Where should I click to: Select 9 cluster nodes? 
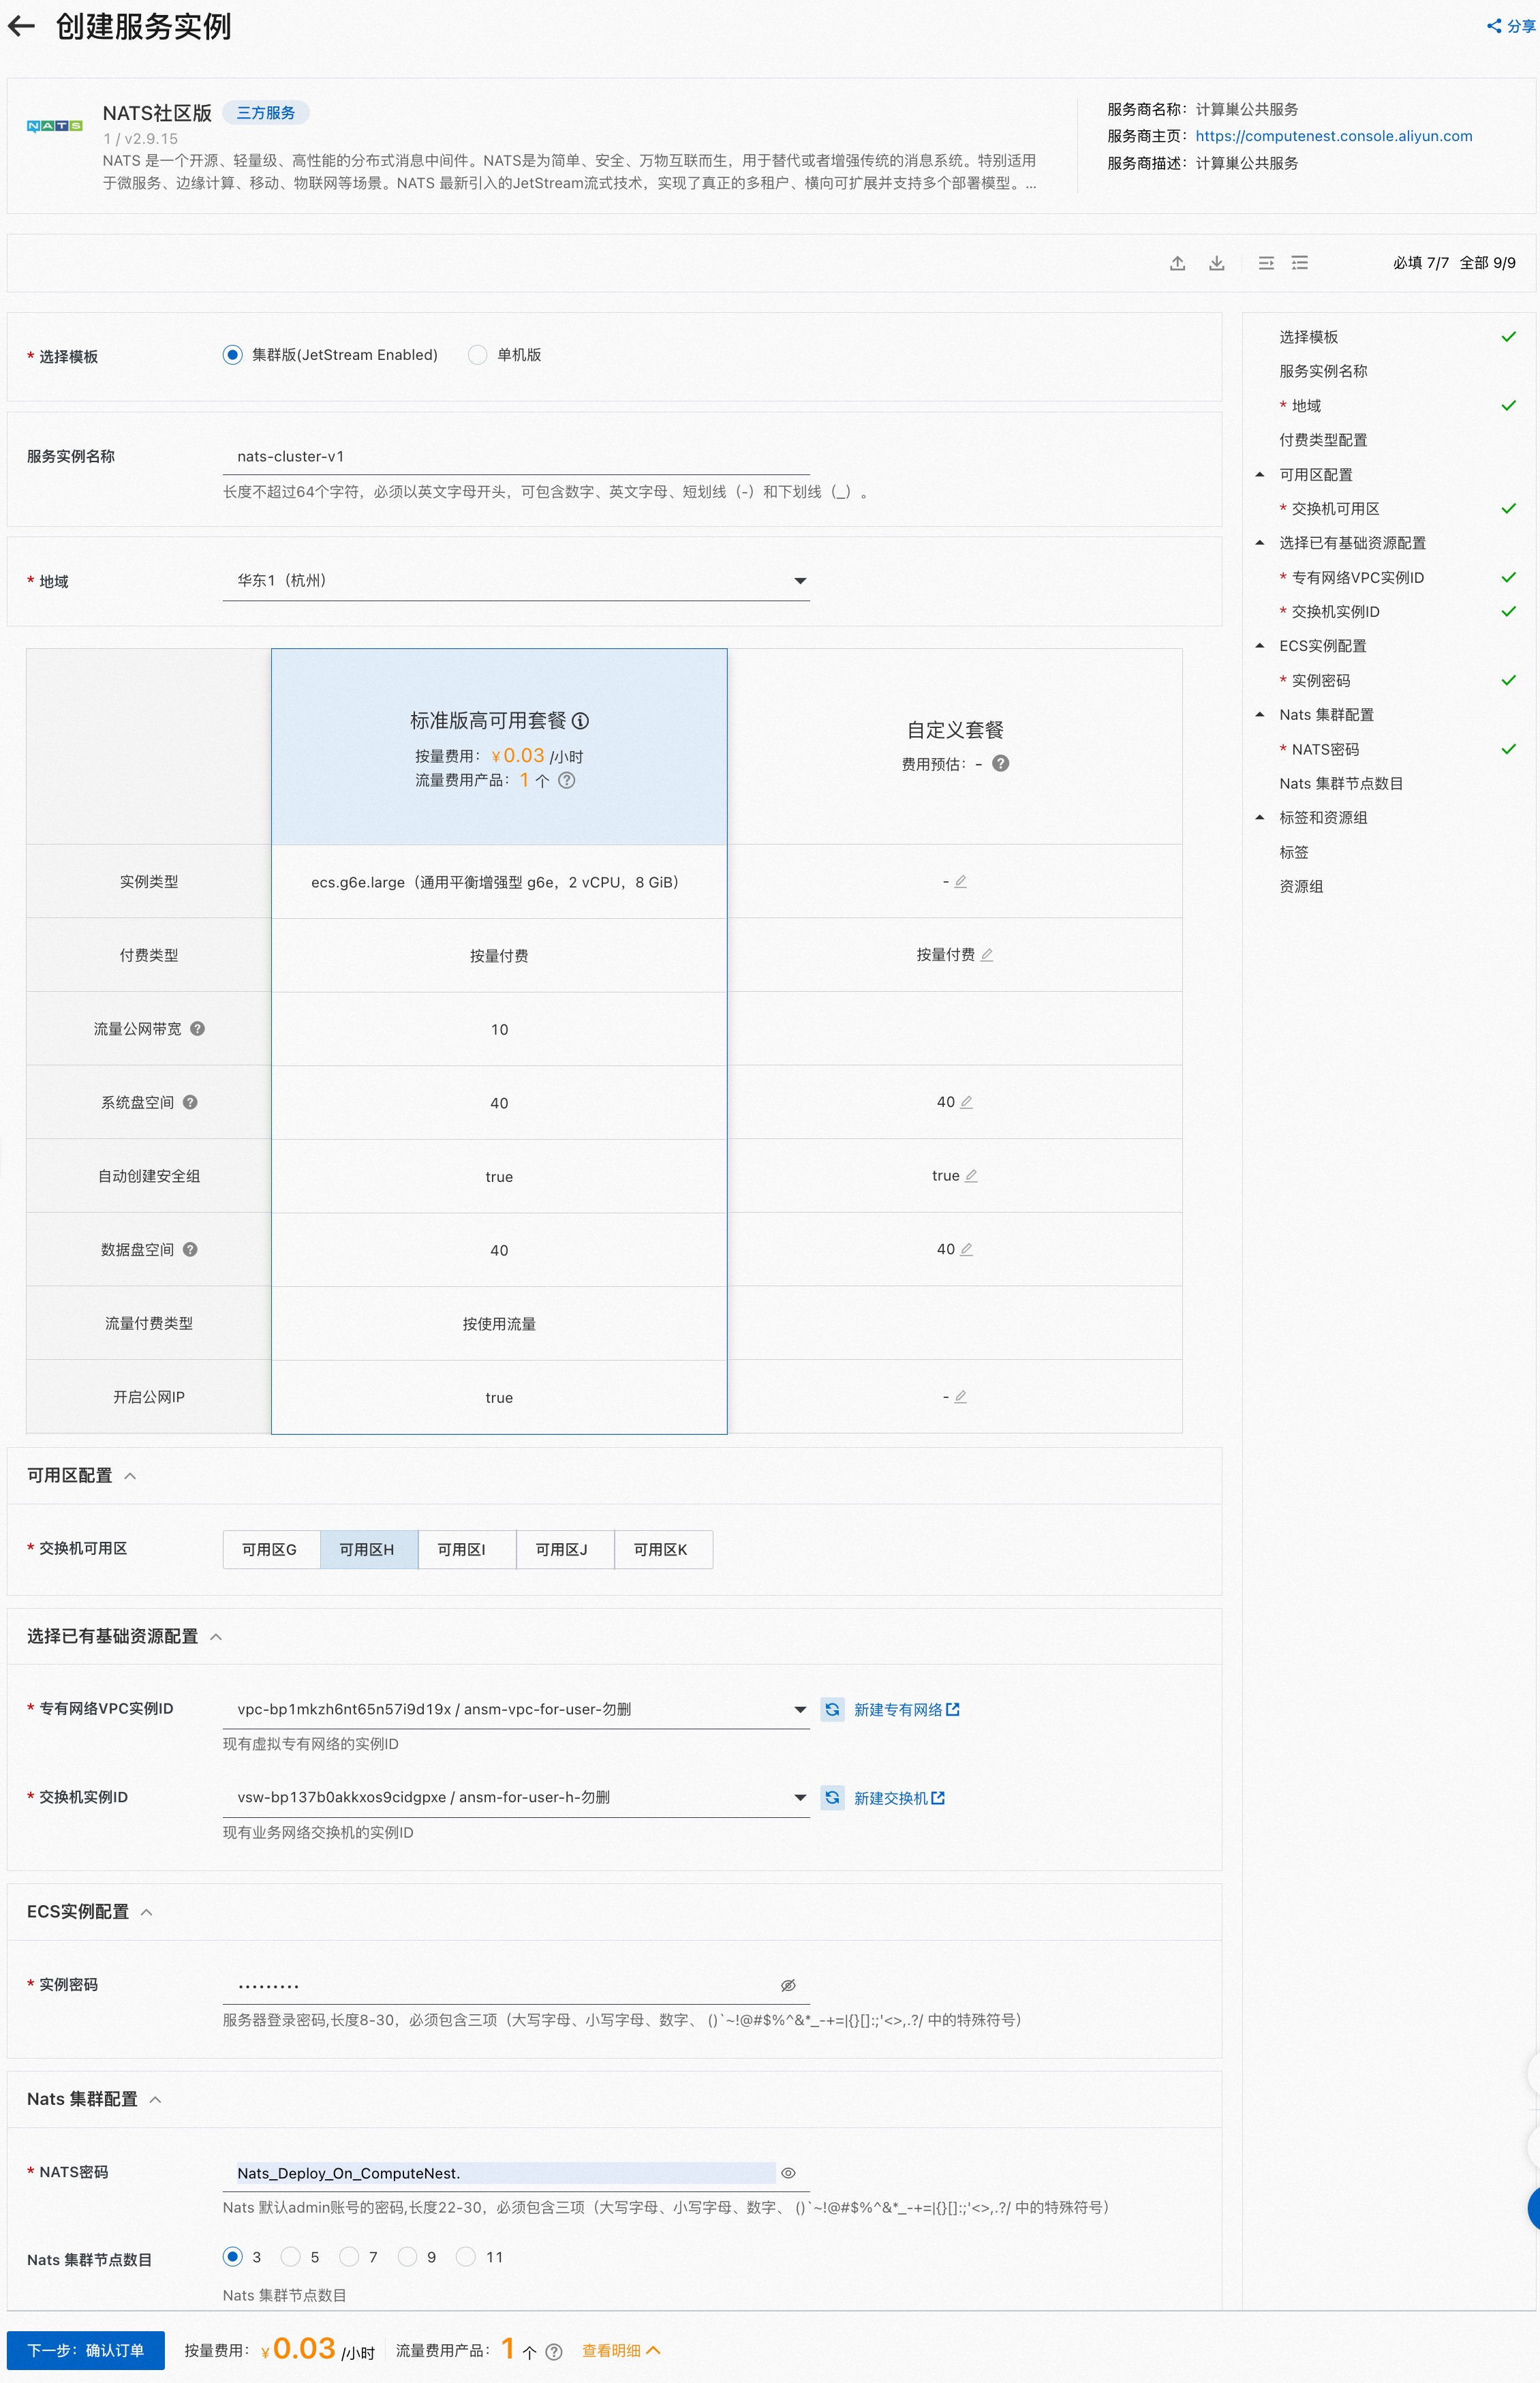pyautogui.click(x=407, y=2257)
